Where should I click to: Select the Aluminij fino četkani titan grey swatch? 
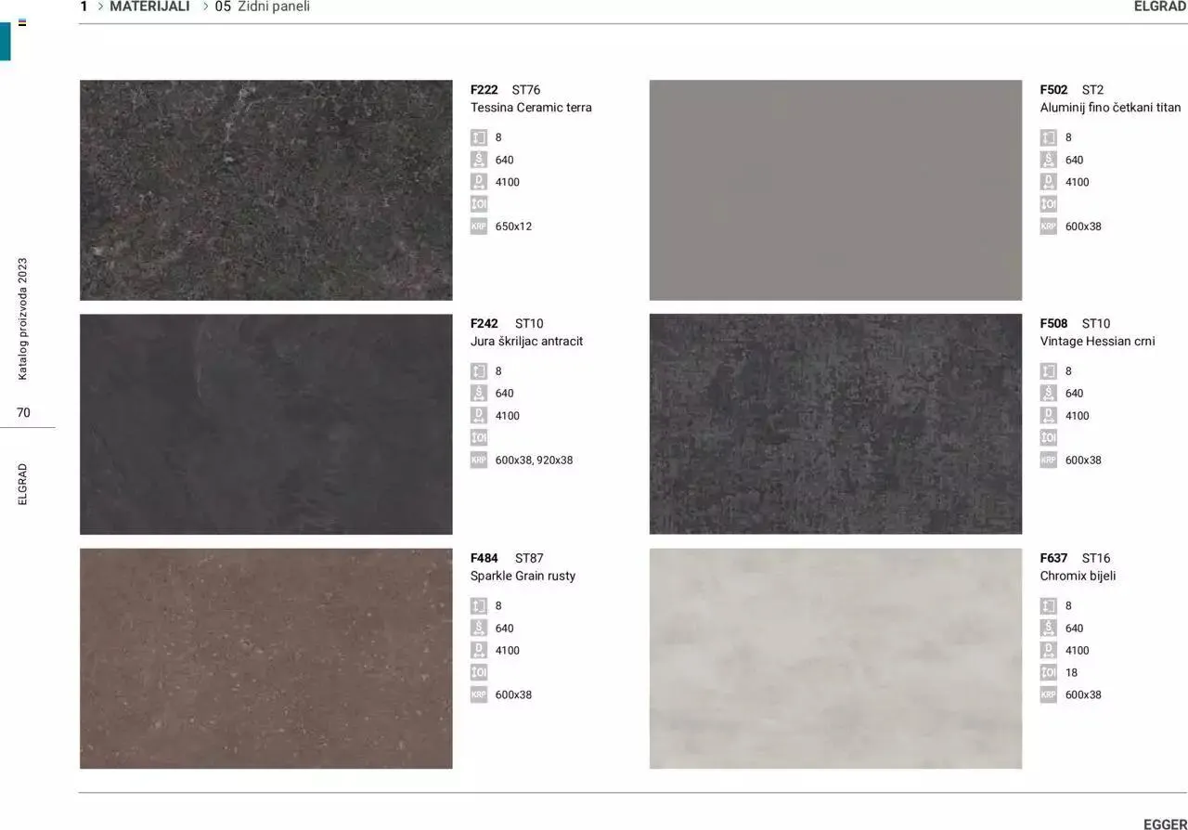click(835, 190)
